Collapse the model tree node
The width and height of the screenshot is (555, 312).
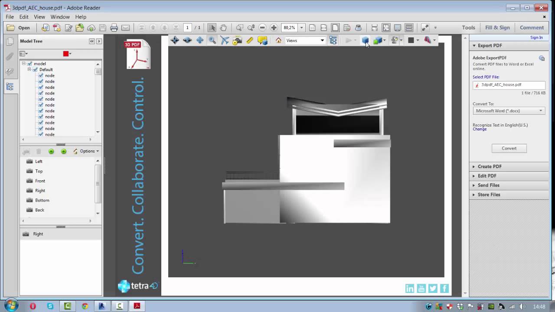click(24, 64)
